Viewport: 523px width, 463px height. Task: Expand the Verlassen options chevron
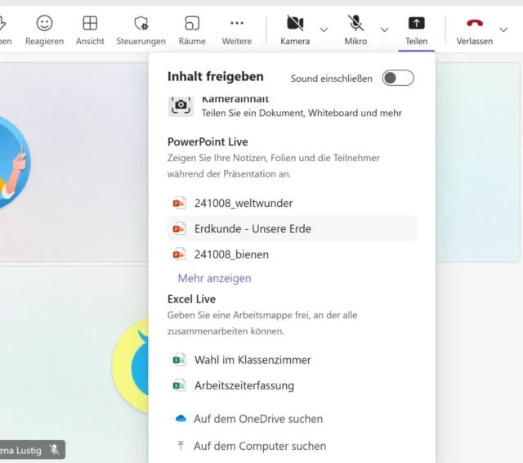click(x=503, y=29)
